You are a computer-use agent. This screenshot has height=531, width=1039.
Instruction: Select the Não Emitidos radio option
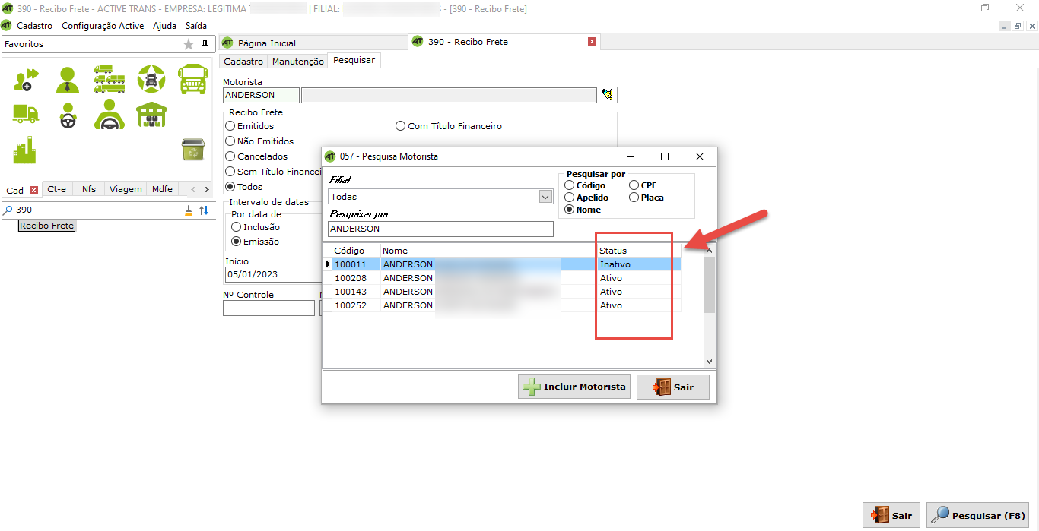230,141
